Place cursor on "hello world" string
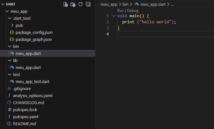This screenshot has height=129, width=214. [x=155, y=22]
